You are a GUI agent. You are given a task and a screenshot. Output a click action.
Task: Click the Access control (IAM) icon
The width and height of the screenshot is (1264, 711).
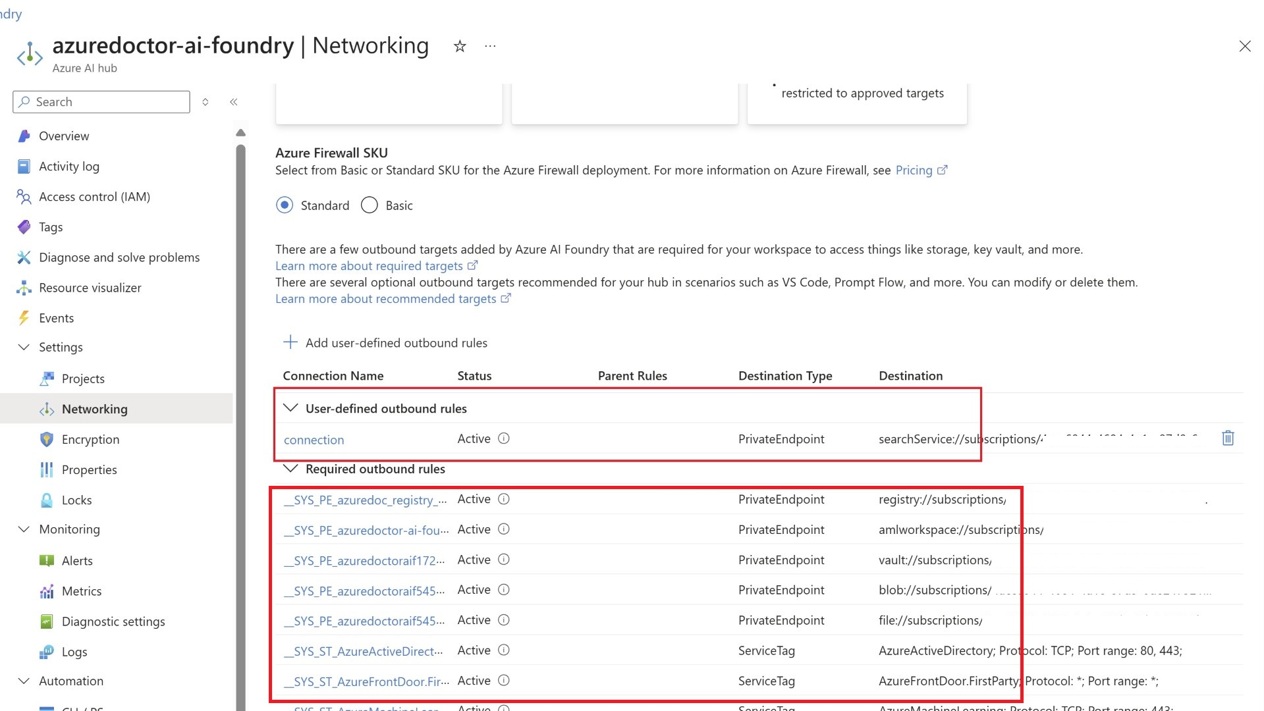[x=24, y=197]
